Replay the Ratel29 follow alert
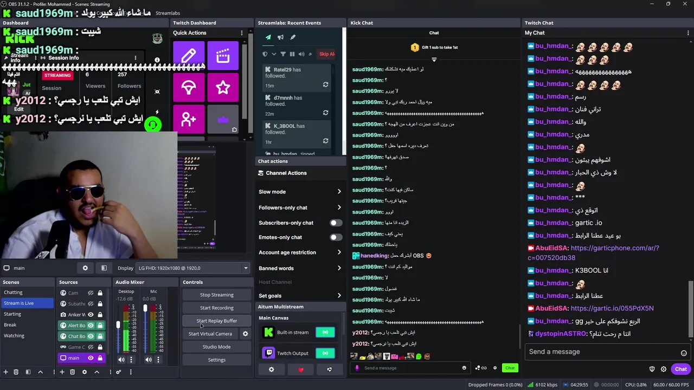The width and height of the screenshot is (694, 390). (x=325, y=85)
